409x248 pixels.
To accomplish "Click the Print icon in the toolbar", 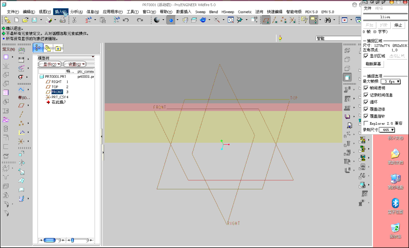I will (62, 20).
